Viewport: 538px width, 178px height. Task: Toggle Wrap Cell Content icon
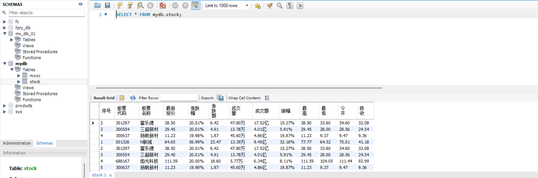point(267,98)
